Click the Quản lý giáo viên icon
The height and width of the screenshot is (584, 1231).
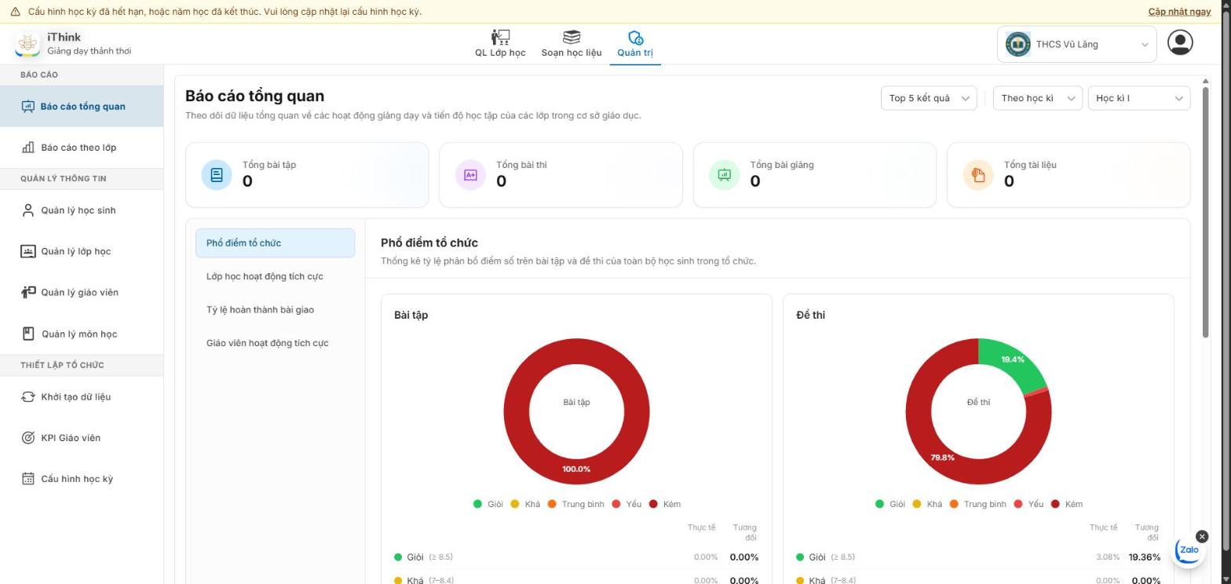point(28,292)
